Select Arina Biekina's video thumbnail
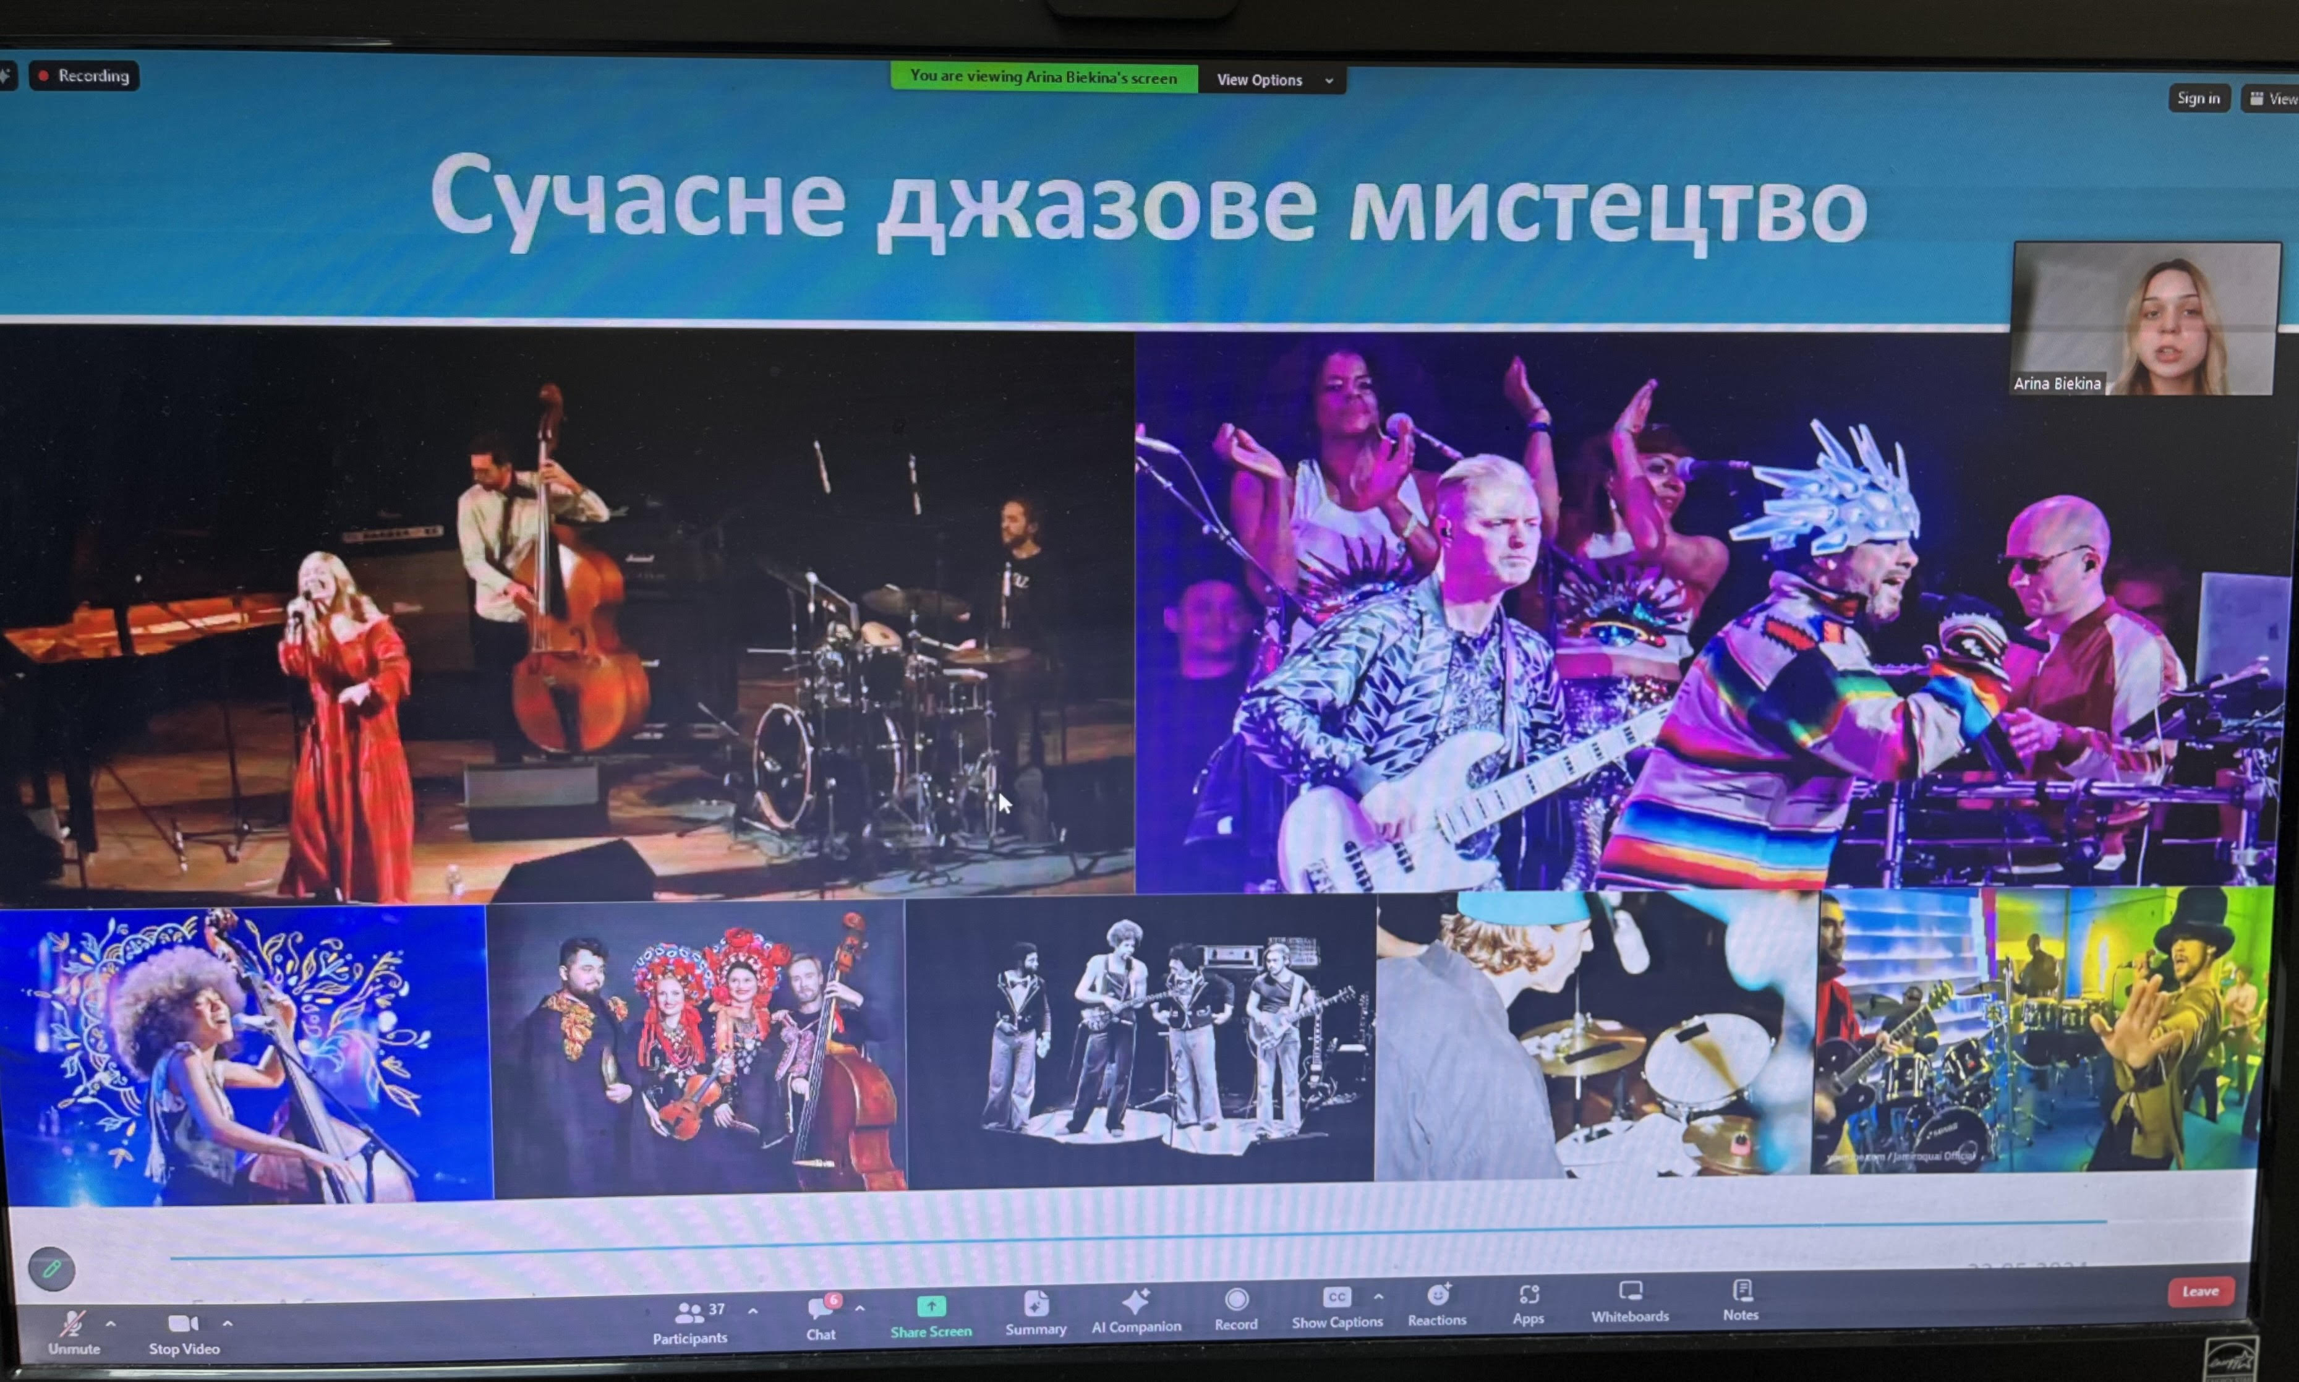 tap(2146, 318)
